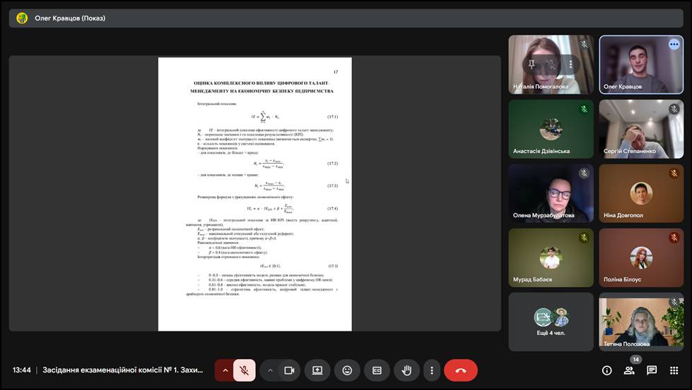692x390 pixels.
Task: Click the 'Ещё 4 чел.' tile
Action: pos(551,322)
